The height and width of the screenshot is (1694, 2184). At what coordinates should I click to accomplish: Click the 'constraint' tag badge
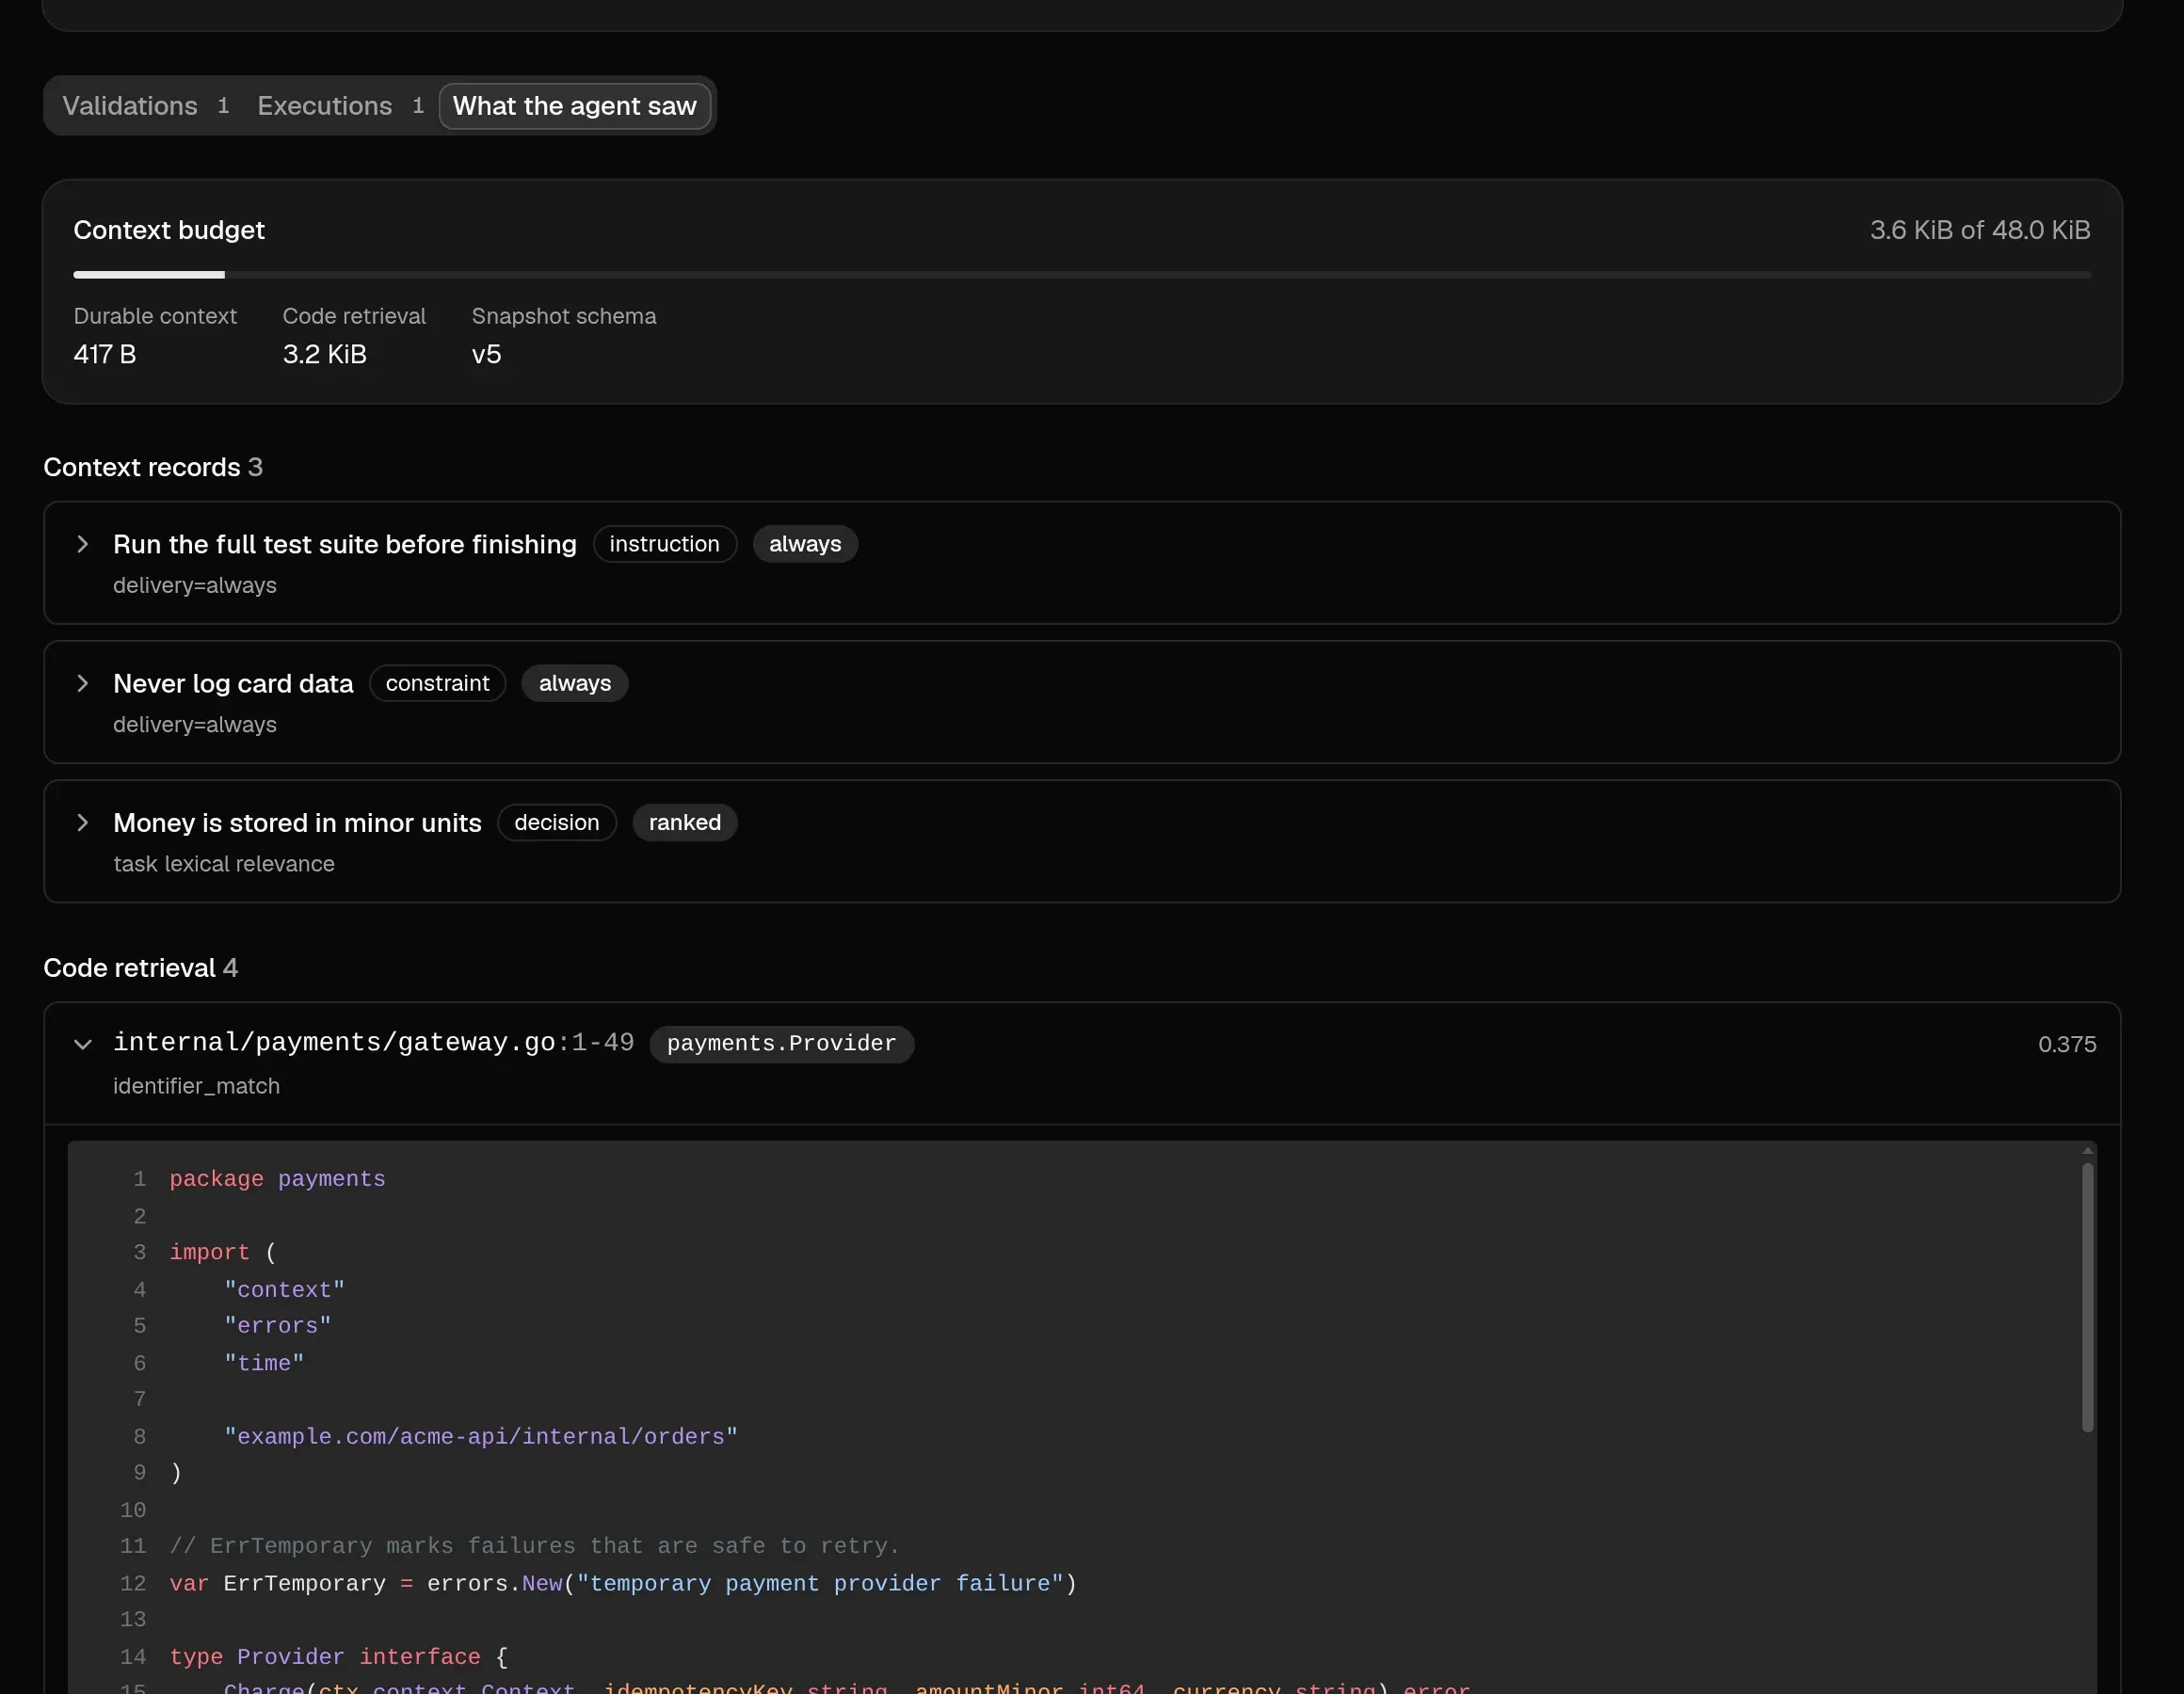438,683
